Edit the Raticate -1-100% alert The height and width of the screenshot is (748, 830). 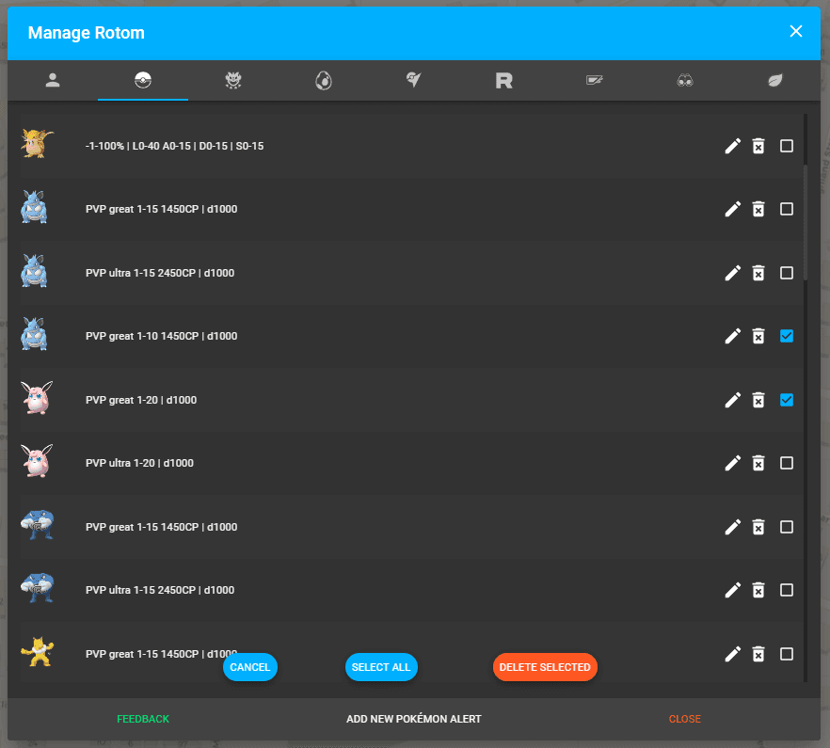point(732,146)
